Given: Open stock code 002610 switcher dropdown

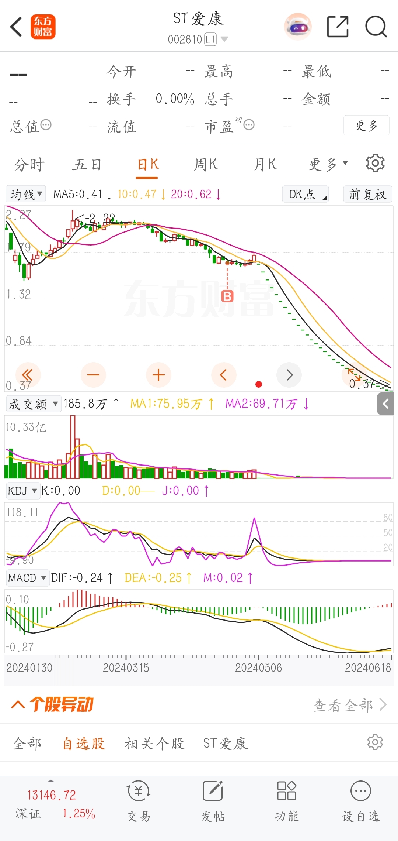Looking at the screenshot, I should point(198,39).
